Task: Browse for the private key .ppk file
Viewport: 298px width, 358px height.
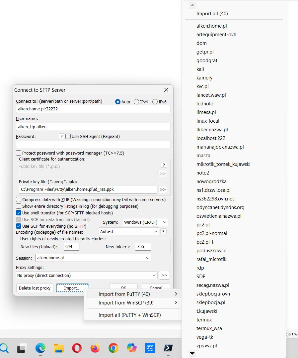Action: coord(163,189)
